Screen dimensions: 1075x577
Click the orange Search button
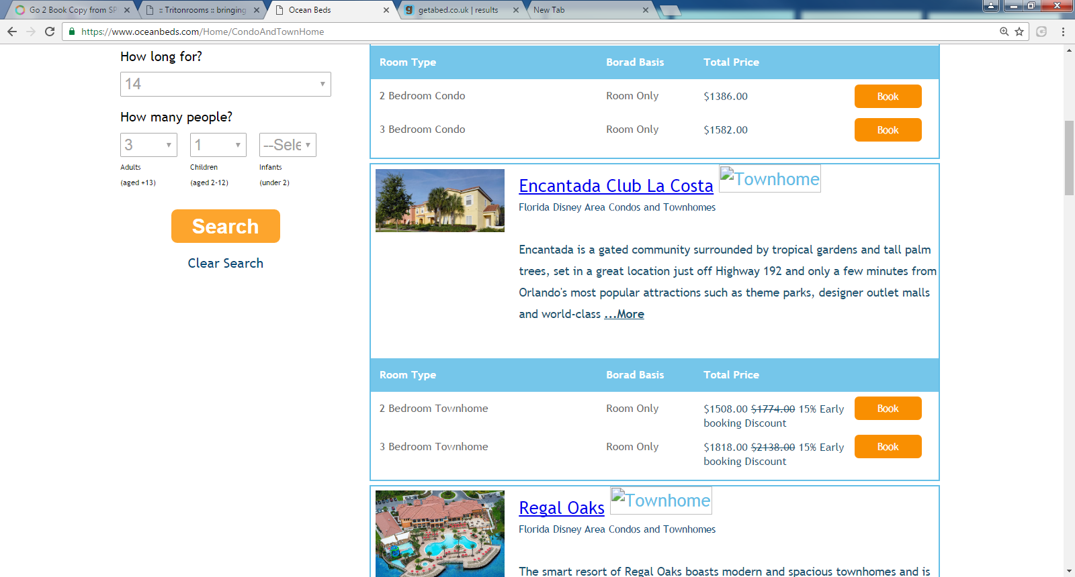click(226, 226)
